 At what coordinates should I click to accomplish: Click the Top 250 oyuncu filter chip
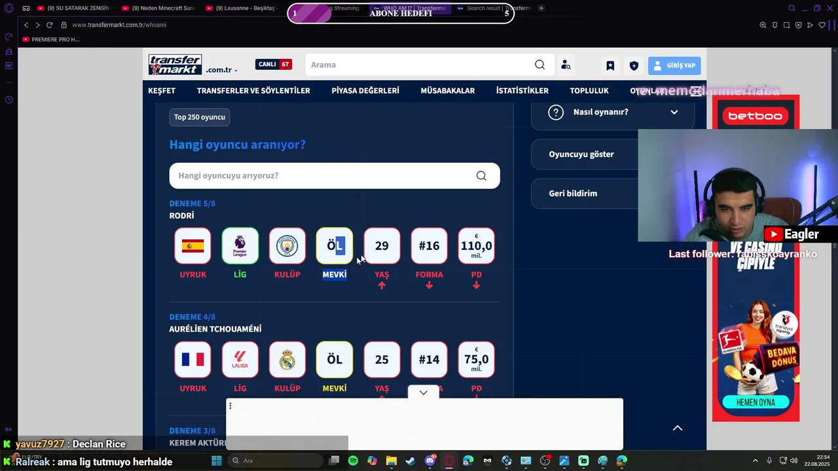click(x=200, y=117)
